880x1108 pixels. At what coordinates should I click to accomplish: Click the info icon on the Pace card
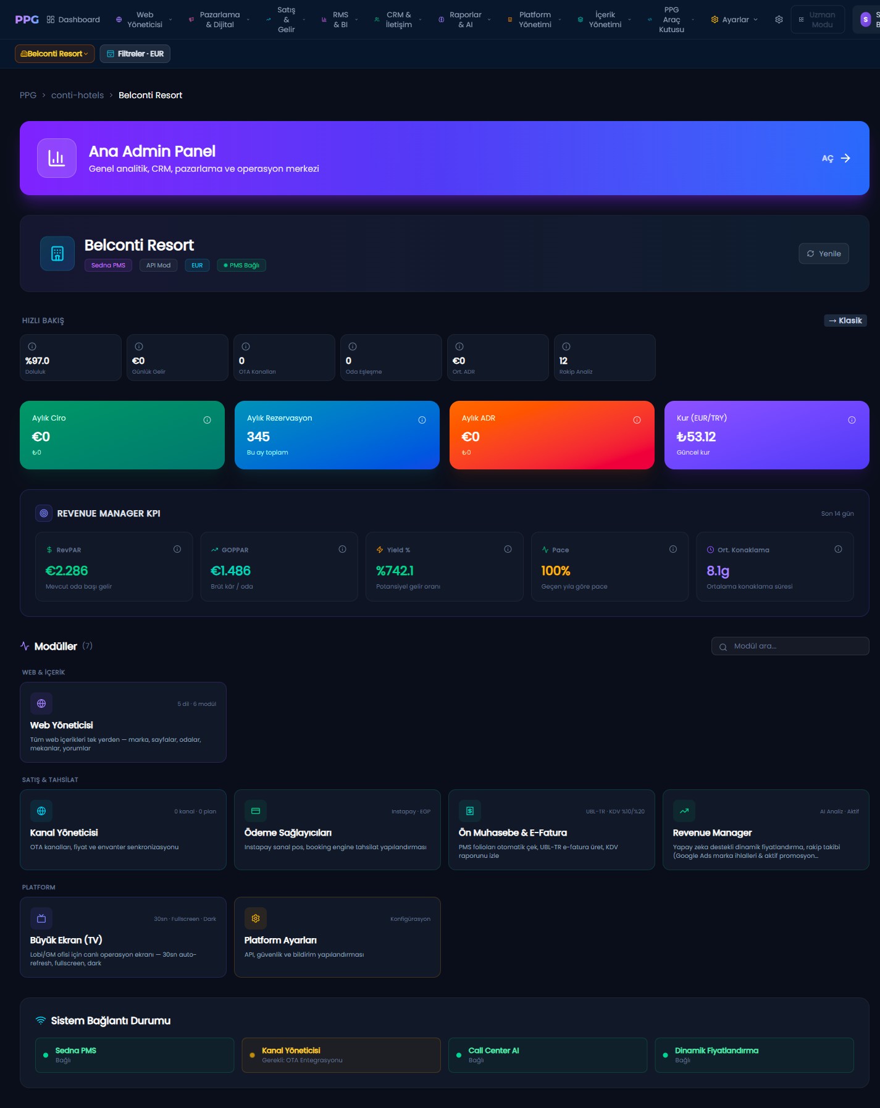(x=673, y=549)
